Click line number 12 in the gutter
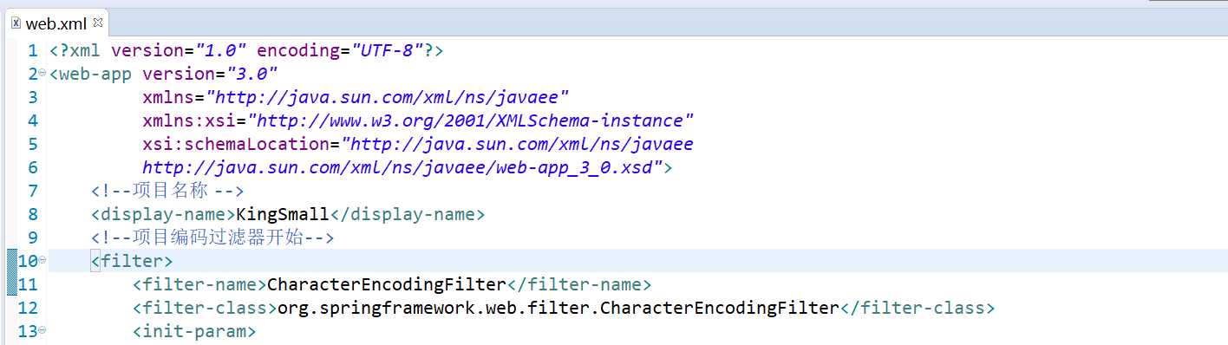The image size is (1228, 345). [28, 308]
